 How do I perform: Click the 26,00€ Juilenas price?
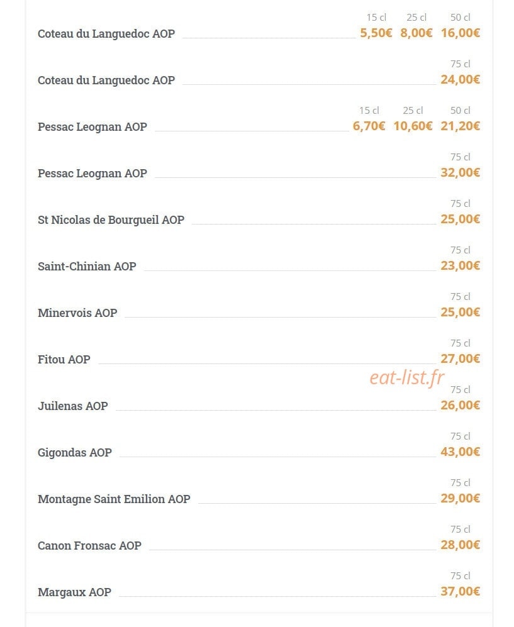pyautogui.click(x=460, y=406)
